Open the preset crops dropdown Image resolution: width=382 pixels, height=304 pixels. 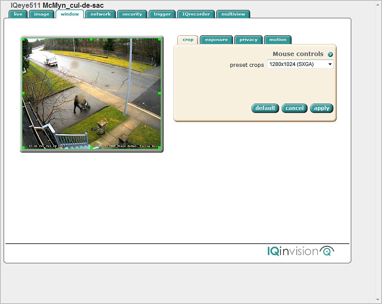(300, 64)
